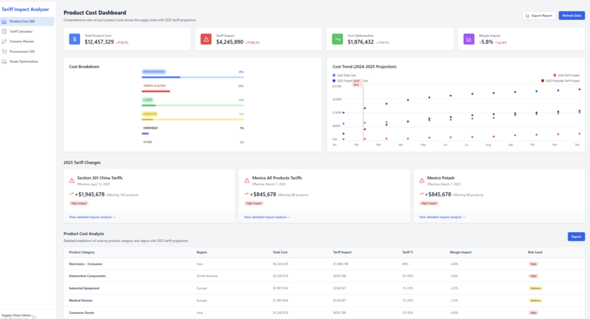This screenshot has width=590, height=319.
Task: Open Procurement 360 section
Action: pyautogui.click(x=27, y=52)
